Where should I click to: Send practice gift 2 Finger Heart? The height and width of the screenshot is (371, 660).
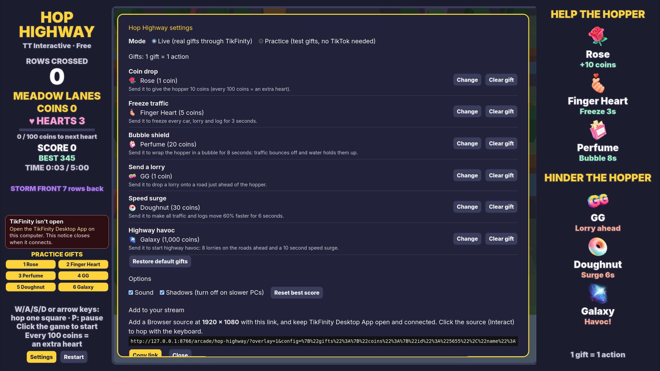click(83, 264)
